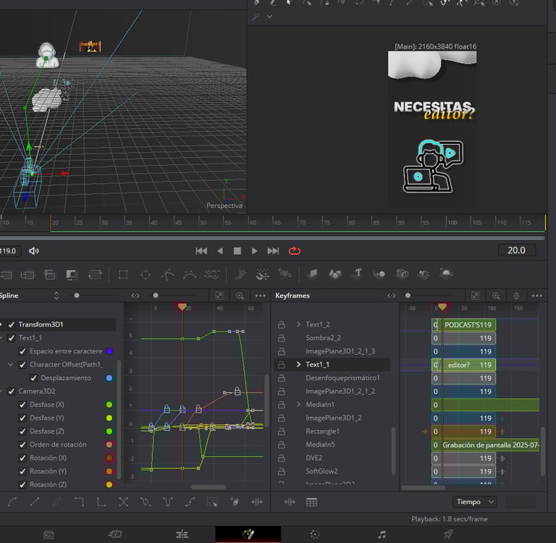This screenshot has height=543, width=556.
Task: Toggle the loop playback button
Action: (x=295, y=251)
